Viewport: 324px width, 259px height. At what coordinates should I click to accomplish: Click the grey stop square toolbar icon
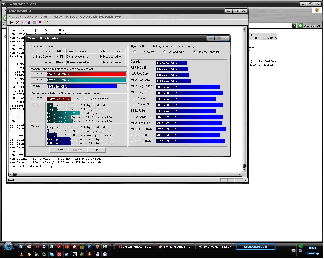pyautogui.click(x=35, y=22)
